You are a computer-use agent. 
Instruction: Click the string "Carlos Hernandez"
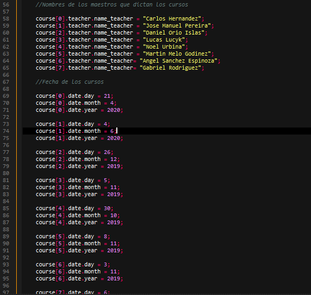click(172, 18)
